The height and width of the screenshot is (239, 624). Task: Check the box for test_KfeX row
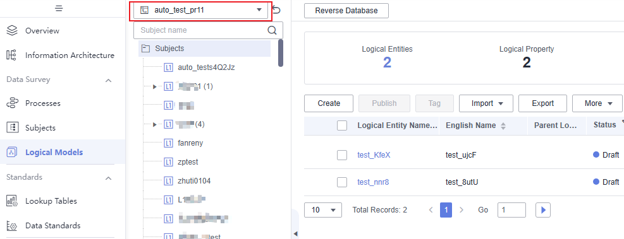pyautogui.click(x=342, y=155)
